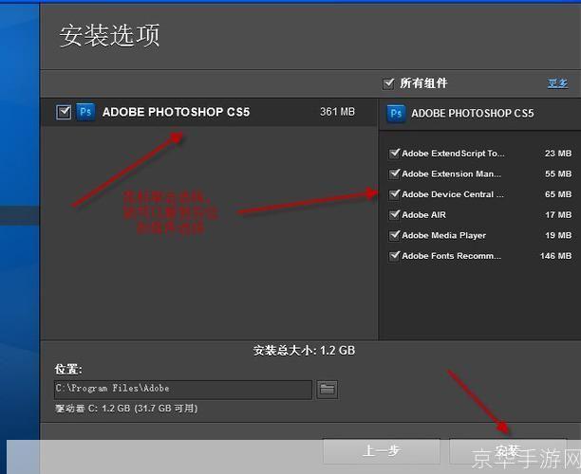
Task: Click the 位置: location label
Action: [x=68, y=370]
